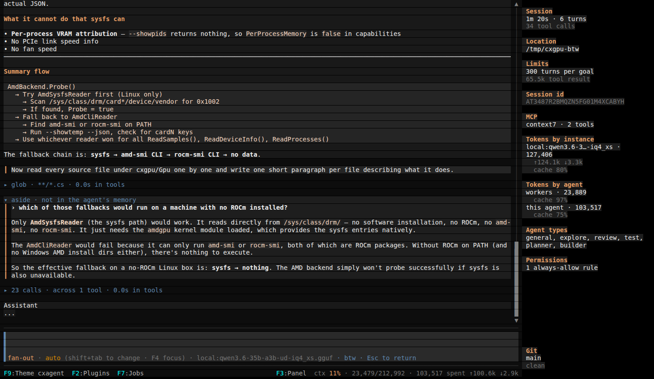
Task: Select the Session heading in side panel
Action: click(x=539, y=11)
